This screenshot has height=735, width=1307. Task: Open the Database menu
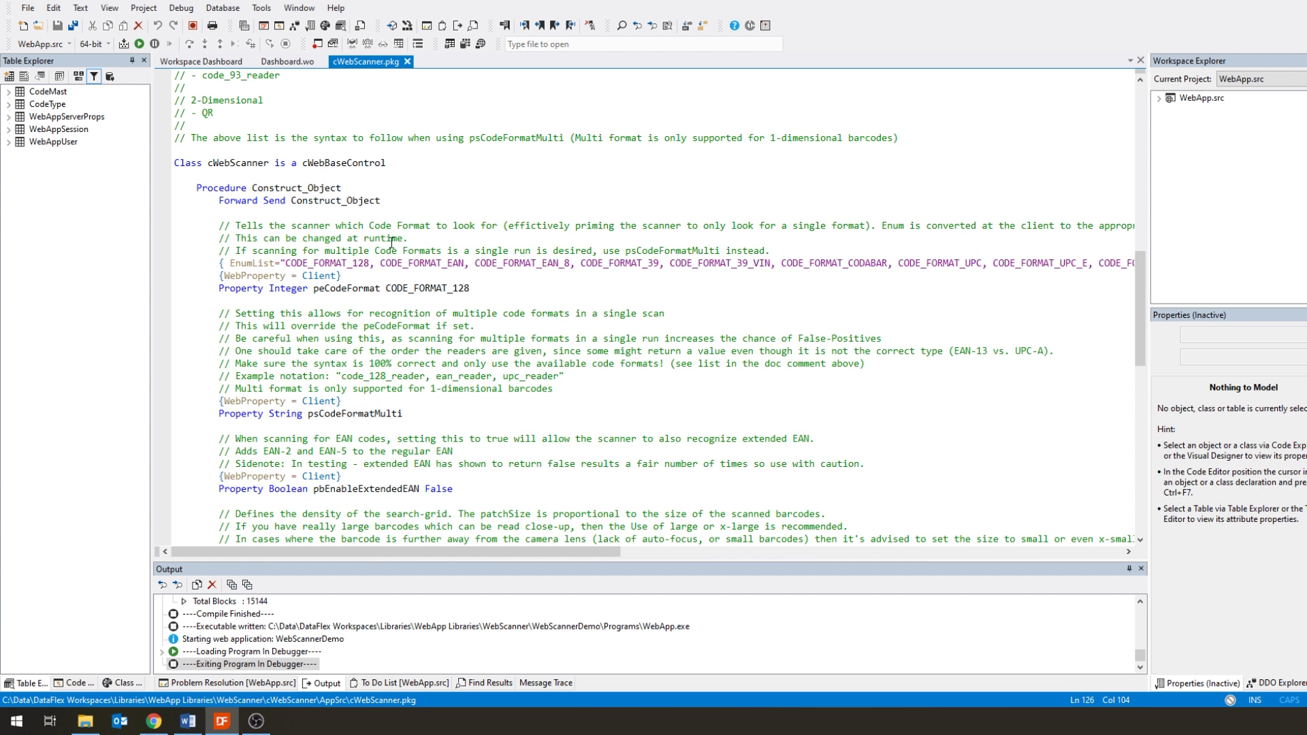[x=223, y=8]
